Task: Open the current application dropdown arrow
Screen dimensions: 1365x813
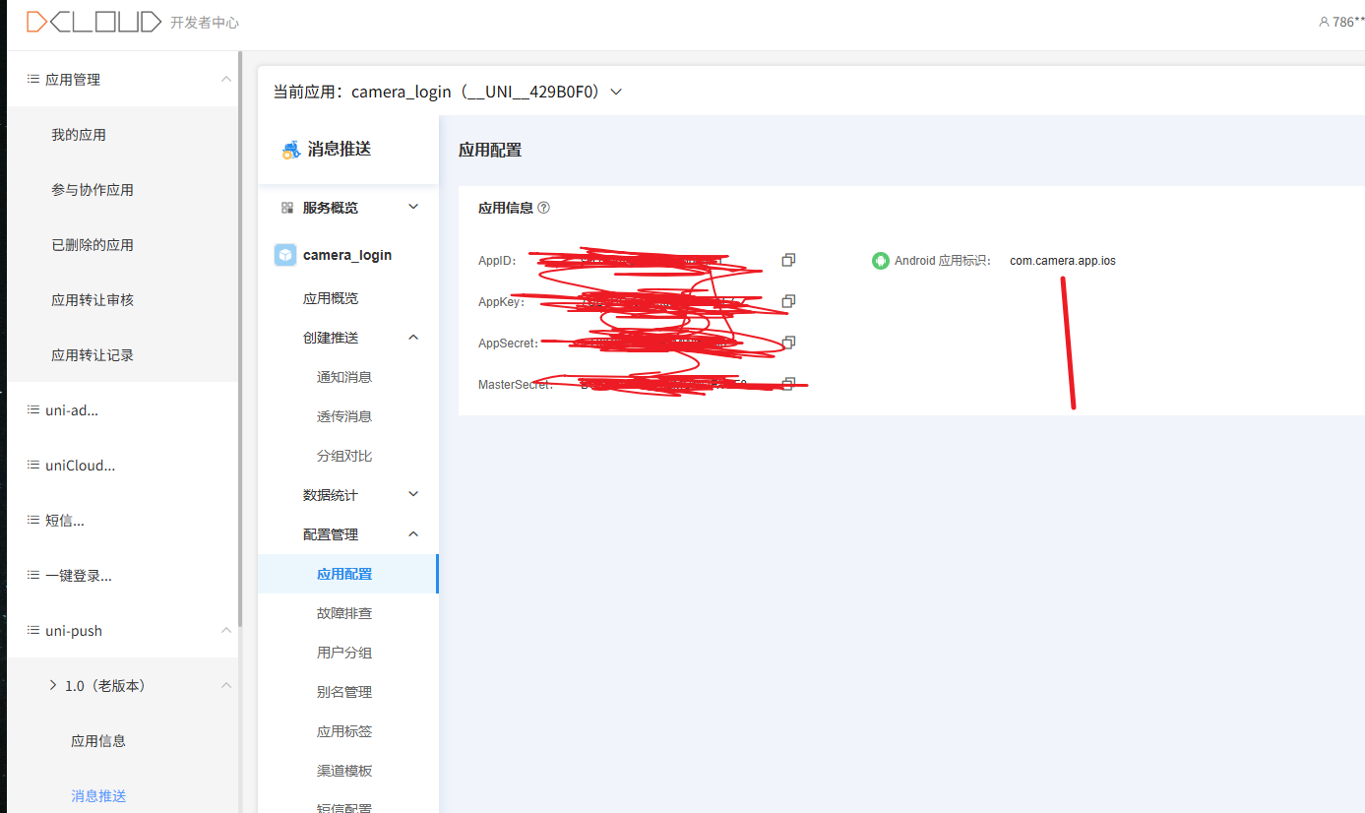Action: [616, 92]
